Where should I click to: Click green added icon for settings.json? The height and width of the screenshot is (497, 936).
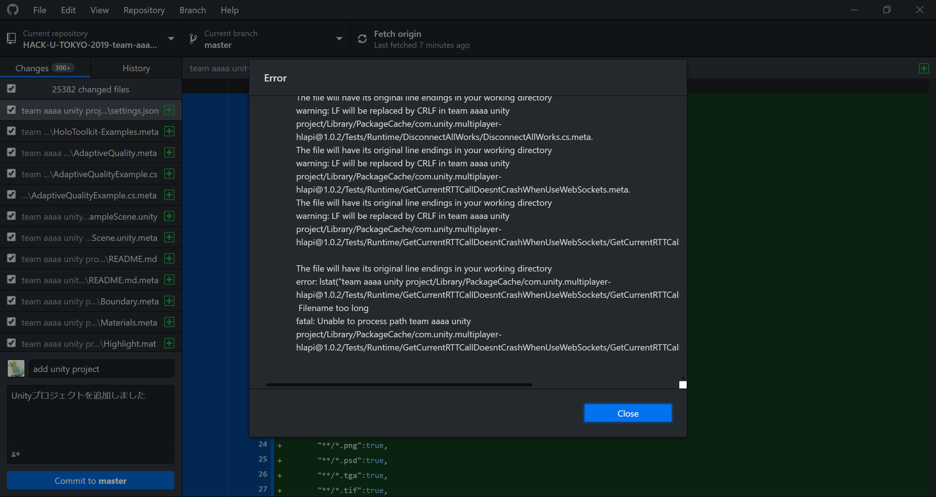click(x=169, y=110)
